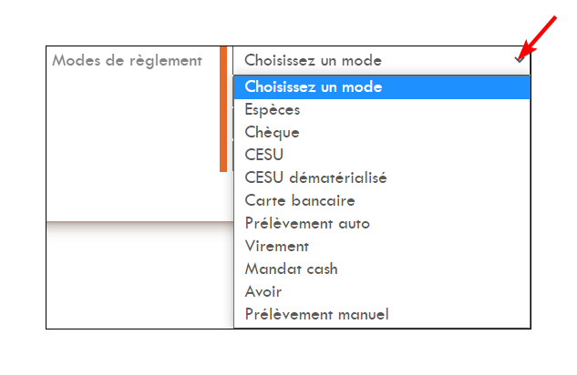Click the red arrow annotation
This screenshot has height=375, width=577.
pos(539,36)
